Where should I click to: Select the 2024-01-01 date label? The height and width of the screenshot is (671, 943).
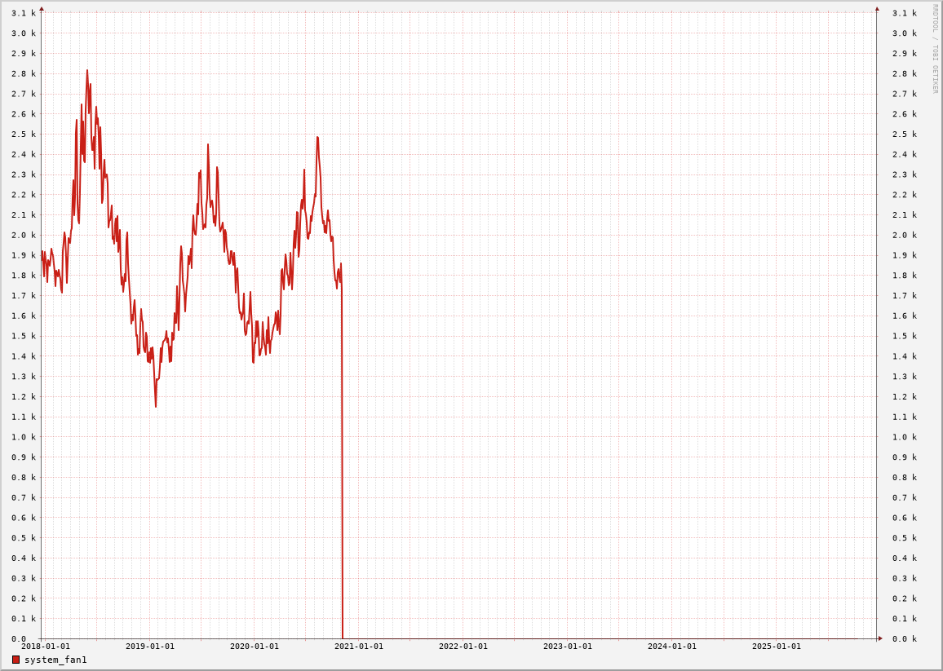coord(672,647)
